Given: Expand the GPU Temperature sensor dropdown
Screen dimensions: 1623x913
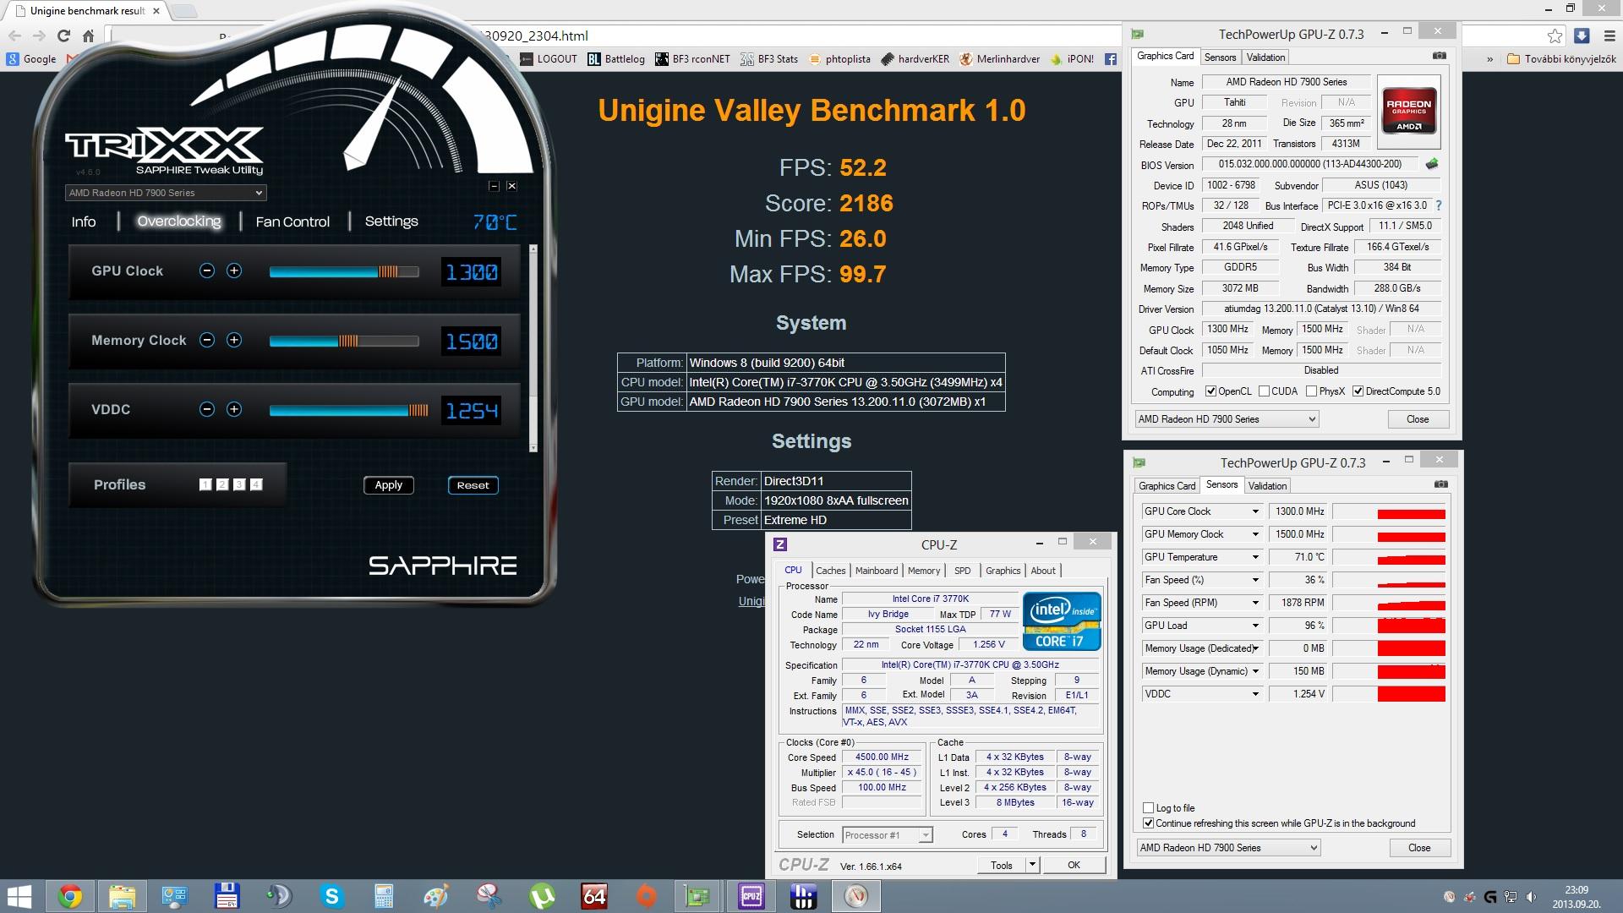Looking at the screenshot, I should pos(1255,557).
